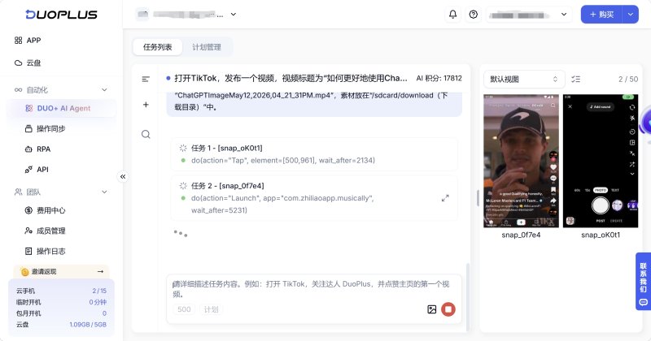Click the panel divider handle
Screen dimensions: 651x341
point(478,198)
